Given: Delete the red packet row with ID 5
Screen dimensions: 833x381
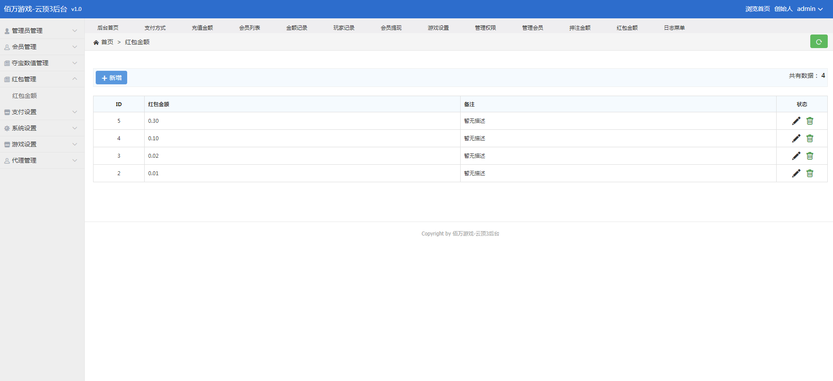Looking at the screenshot, I should (810, 121).
